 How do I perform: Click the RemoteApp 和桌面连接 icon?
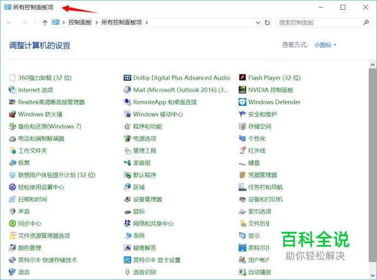[x=127, y=102]
